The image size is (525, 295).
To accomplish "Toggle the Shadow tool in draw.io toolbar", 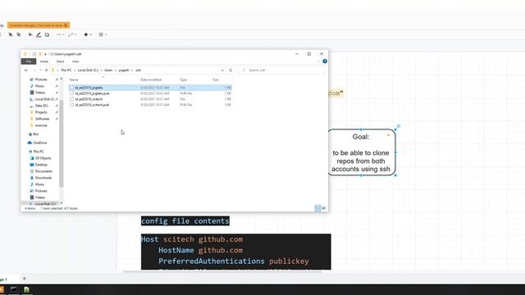I will coord(47,34).
